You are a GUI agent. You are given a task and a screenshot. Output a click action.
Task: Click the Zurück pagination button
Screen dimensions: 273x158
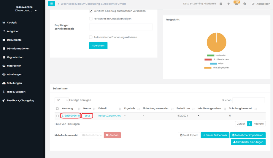(241, 124)
